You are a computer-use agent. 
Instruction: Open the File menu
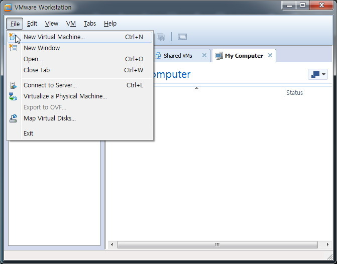(15, 24)
